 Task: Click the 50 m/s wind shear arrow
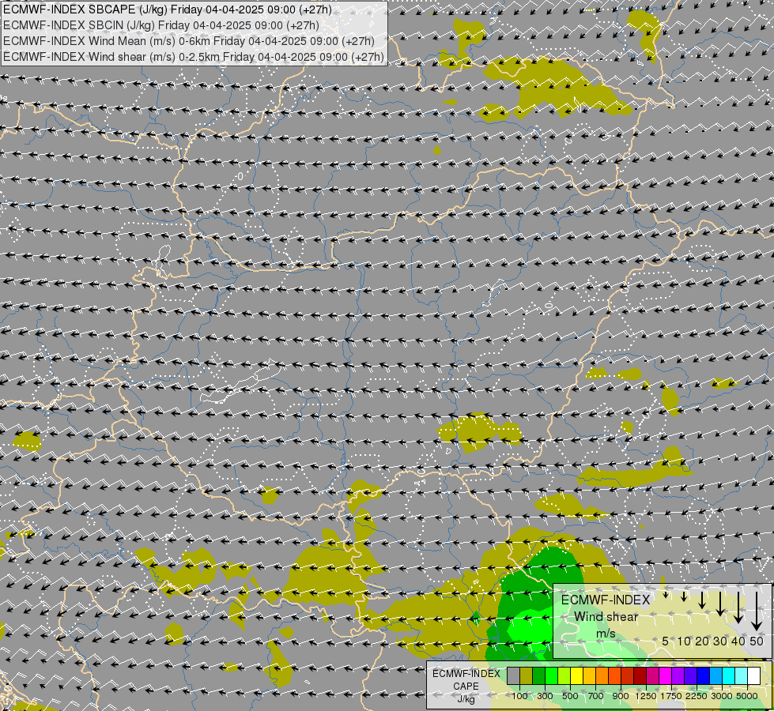point(757,611)
